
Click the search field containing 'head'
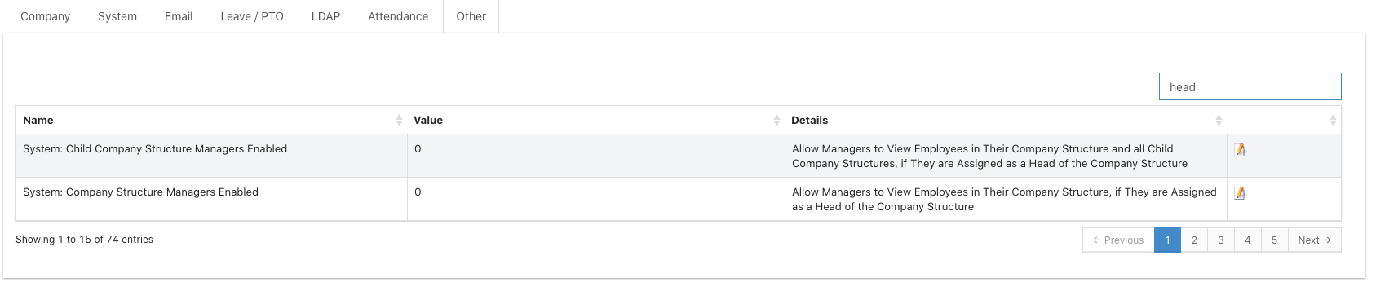[x=1250, y=86]
